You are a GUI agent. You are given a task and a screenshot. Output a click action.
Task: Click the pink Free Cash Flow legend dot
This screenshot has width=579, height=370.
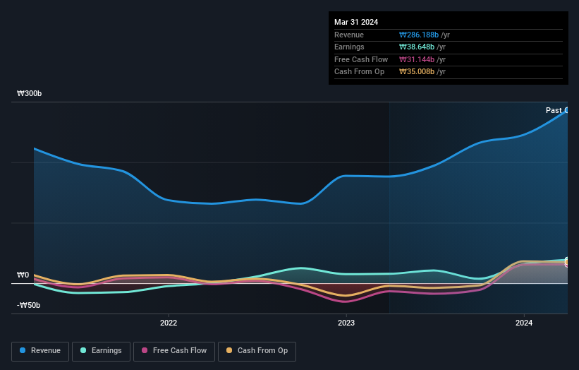point(145,351)
